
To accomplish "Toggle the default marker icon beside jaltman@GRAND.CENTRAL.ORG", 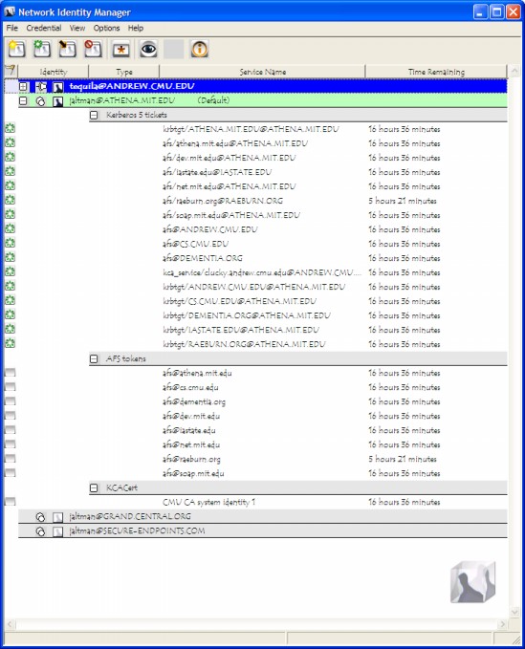I will (40, 516).
